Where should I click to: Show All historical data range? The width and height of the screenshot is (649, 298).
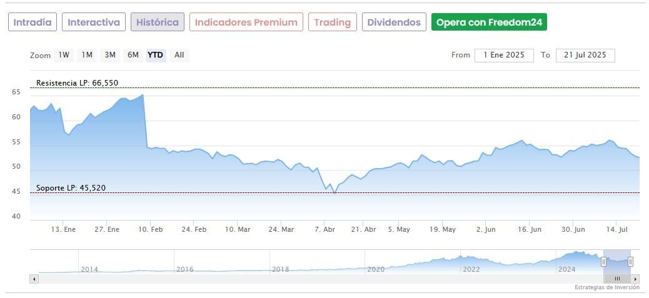tap(179, 55)
